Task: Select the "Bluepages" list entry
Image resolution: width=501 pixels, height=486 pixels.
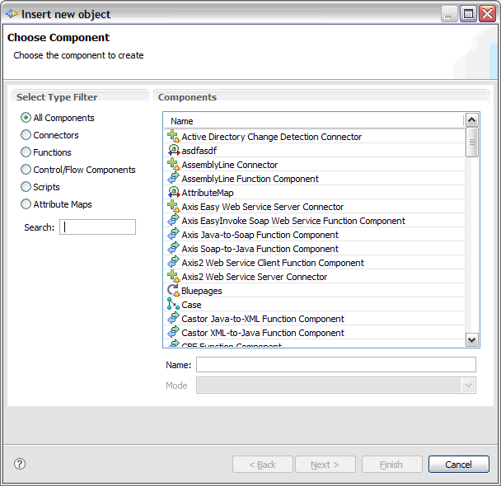Action: (315, 291)
